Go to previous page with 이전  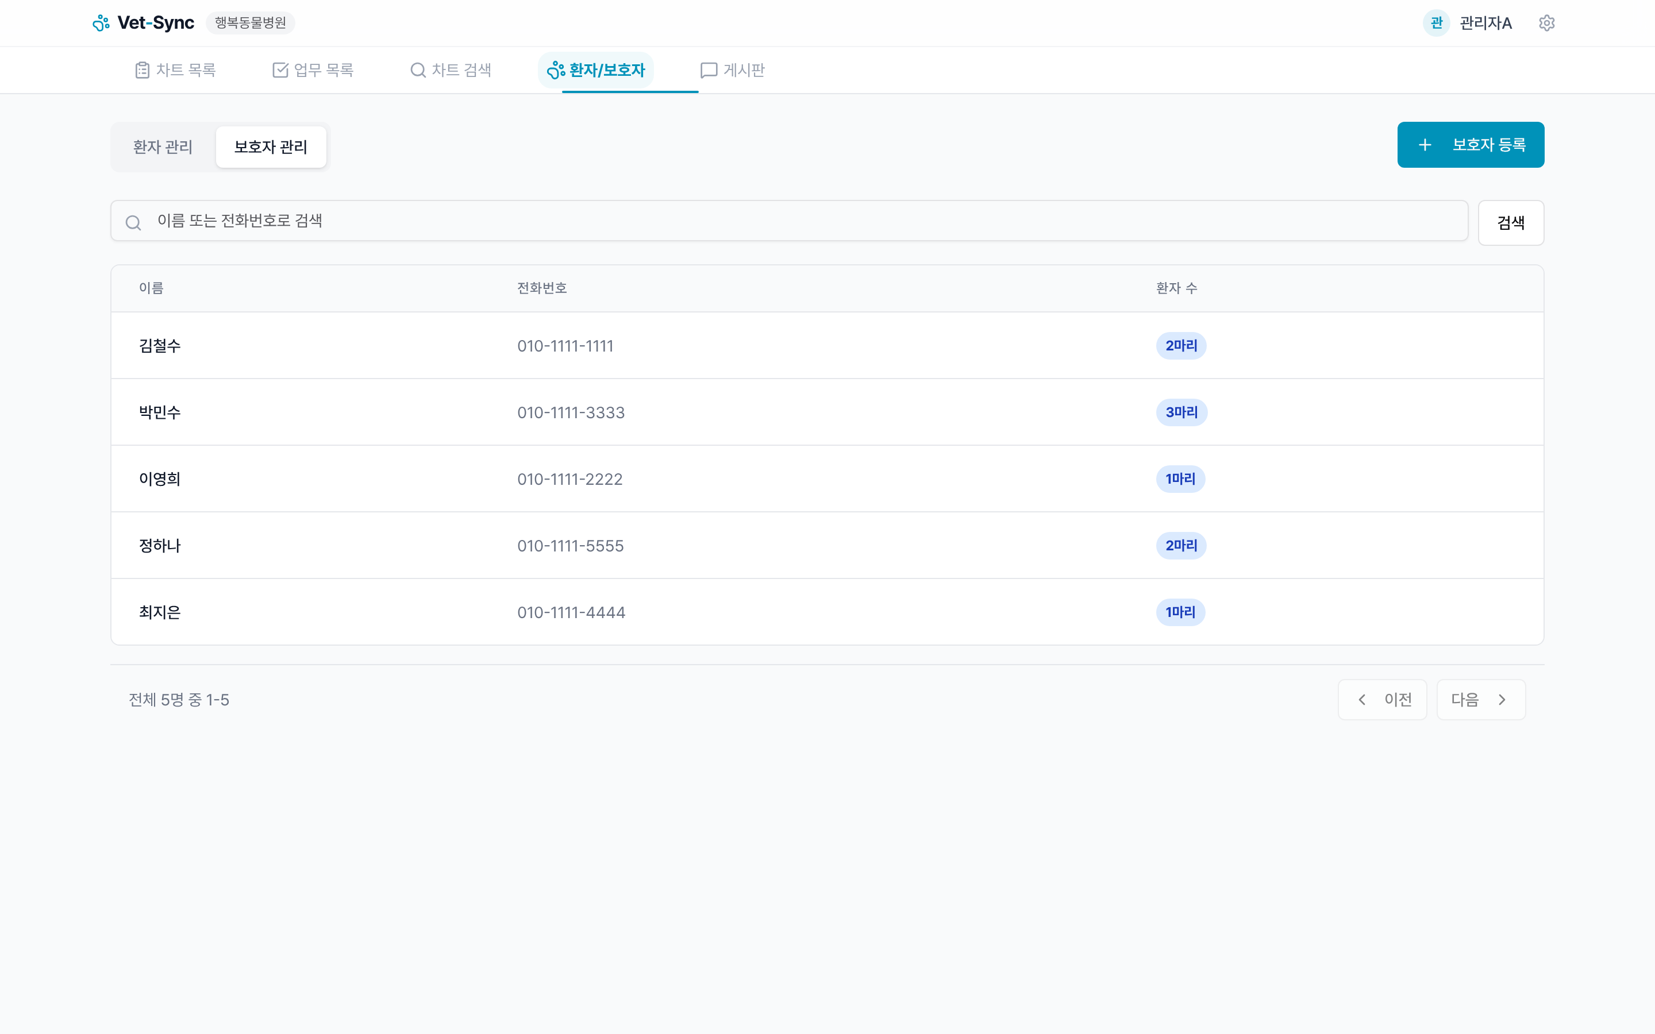click(x=1382, y=700)
